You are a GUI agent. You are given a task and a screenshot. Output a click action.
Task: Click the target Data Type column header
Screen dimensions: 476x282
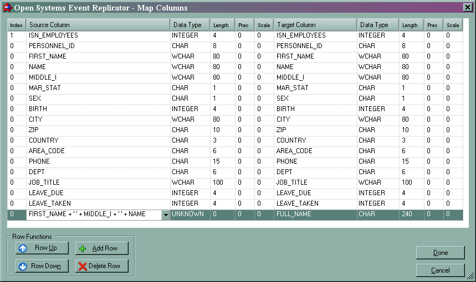[378, 25]
